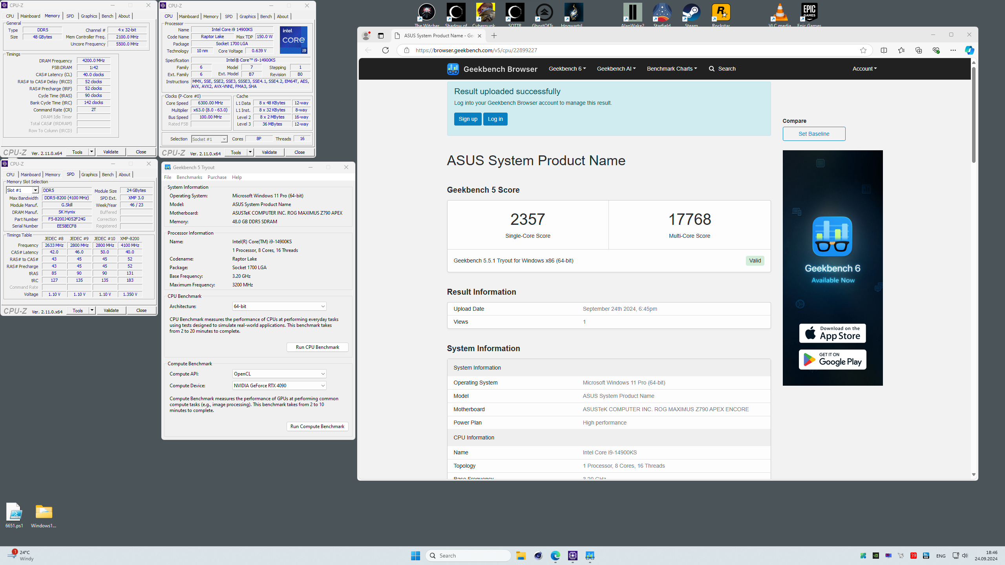Image resolution: width=1005 pixels, height=565 pixels.
Task: Open Help menu in Geekbench 5
Action: click(x=237, y=177)
